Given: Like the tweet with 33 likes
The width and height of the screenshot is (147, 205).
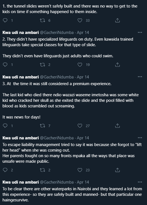Looking at the screenshot, I should point(80,20).
